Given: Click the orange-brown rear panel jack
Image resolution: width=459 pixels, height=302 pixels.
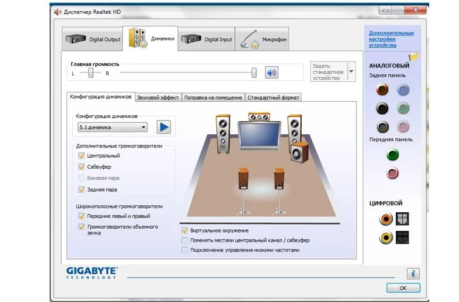Looking at the screenshot, I should tap(382, 90).
